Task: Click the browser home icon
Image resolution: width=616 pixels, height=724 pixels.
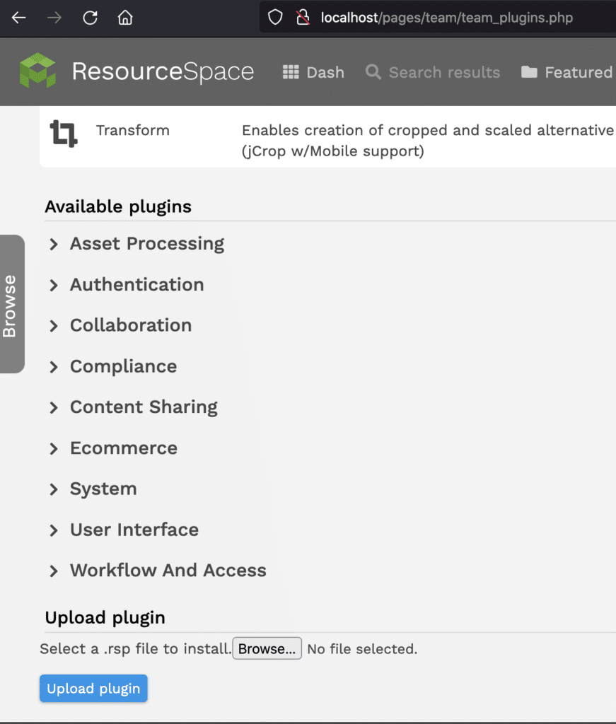Action: pos(124,17)
